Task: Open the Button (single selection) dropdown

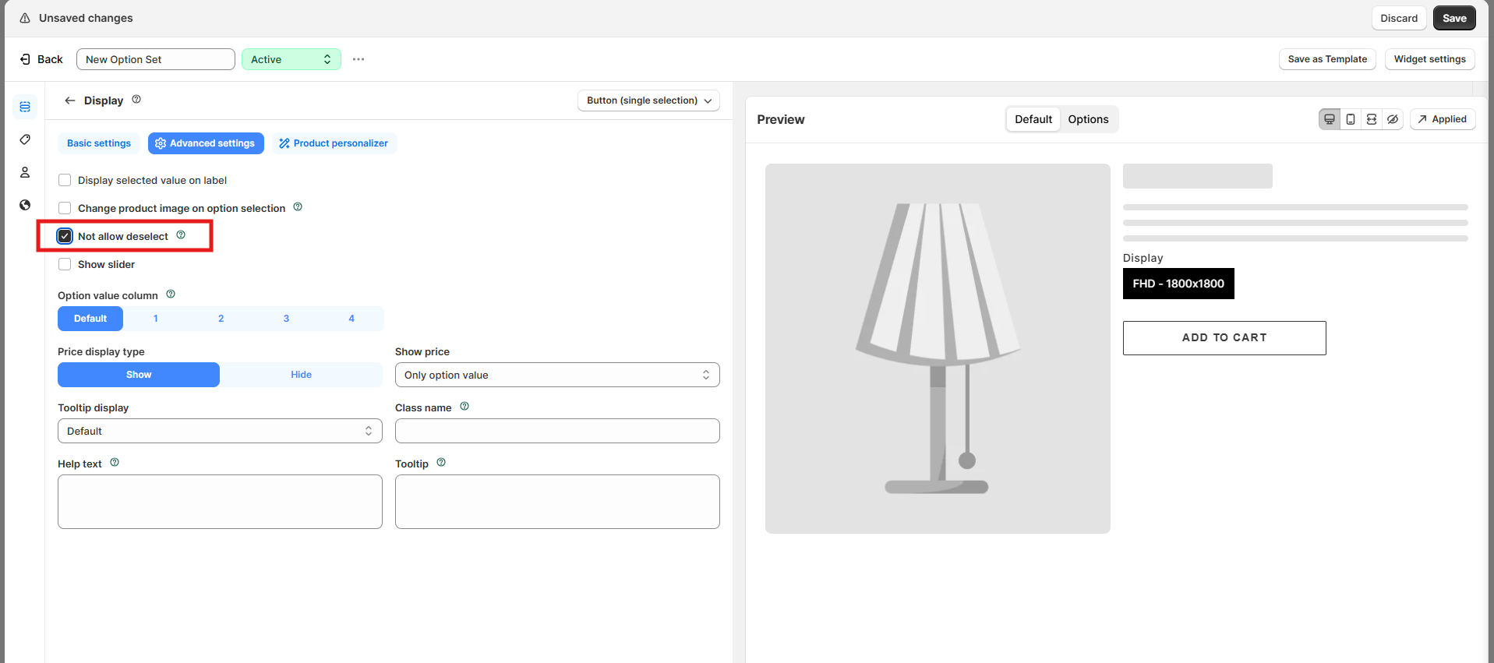Action: pos(648,101)
